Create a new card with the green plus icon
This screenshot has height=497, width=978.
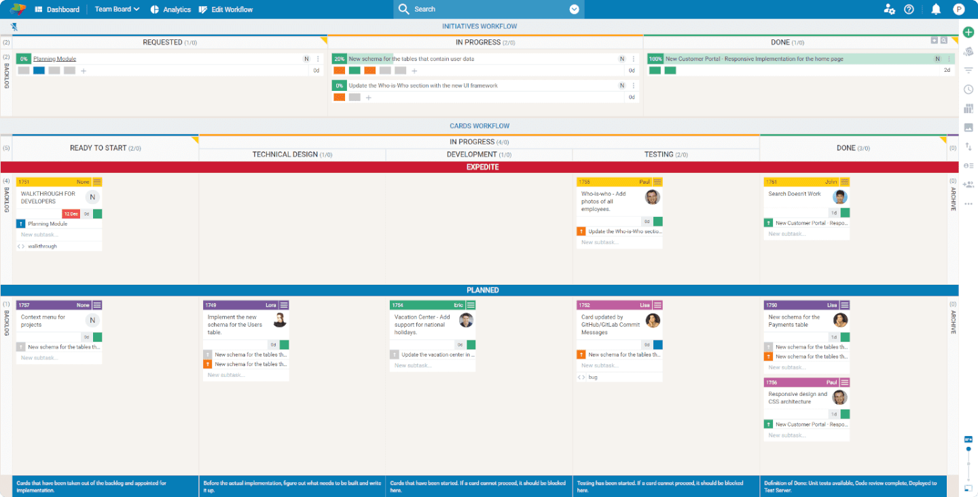click(x=968, y=32)
